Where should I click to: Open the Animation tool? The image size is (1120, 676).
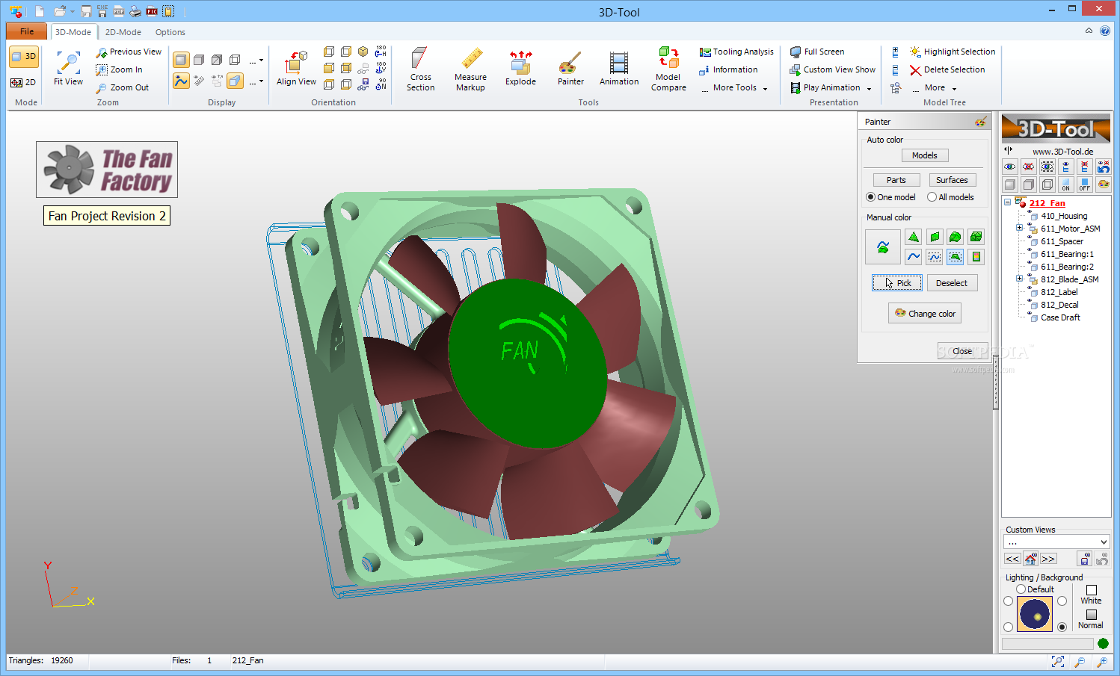[619, 67]
